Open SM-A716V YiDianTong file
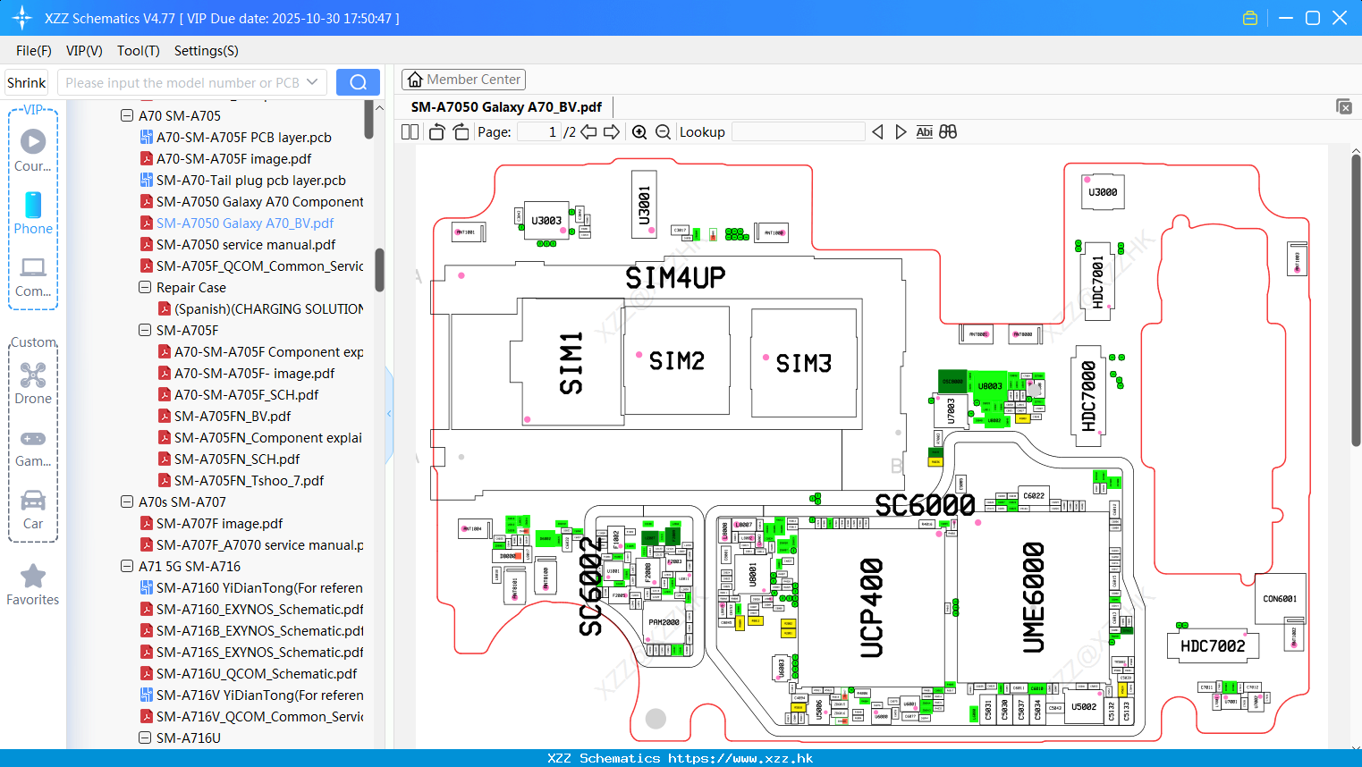1362x767 pixels. pyautogui.click(x=259, y=695)
